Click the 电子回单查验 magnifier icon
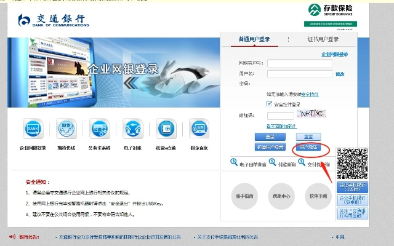This screenshot has height=246, width=394. [x=234, y=162]
